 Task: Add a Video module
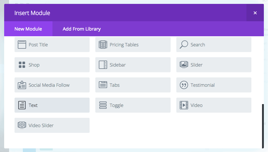tap(214, 105)
